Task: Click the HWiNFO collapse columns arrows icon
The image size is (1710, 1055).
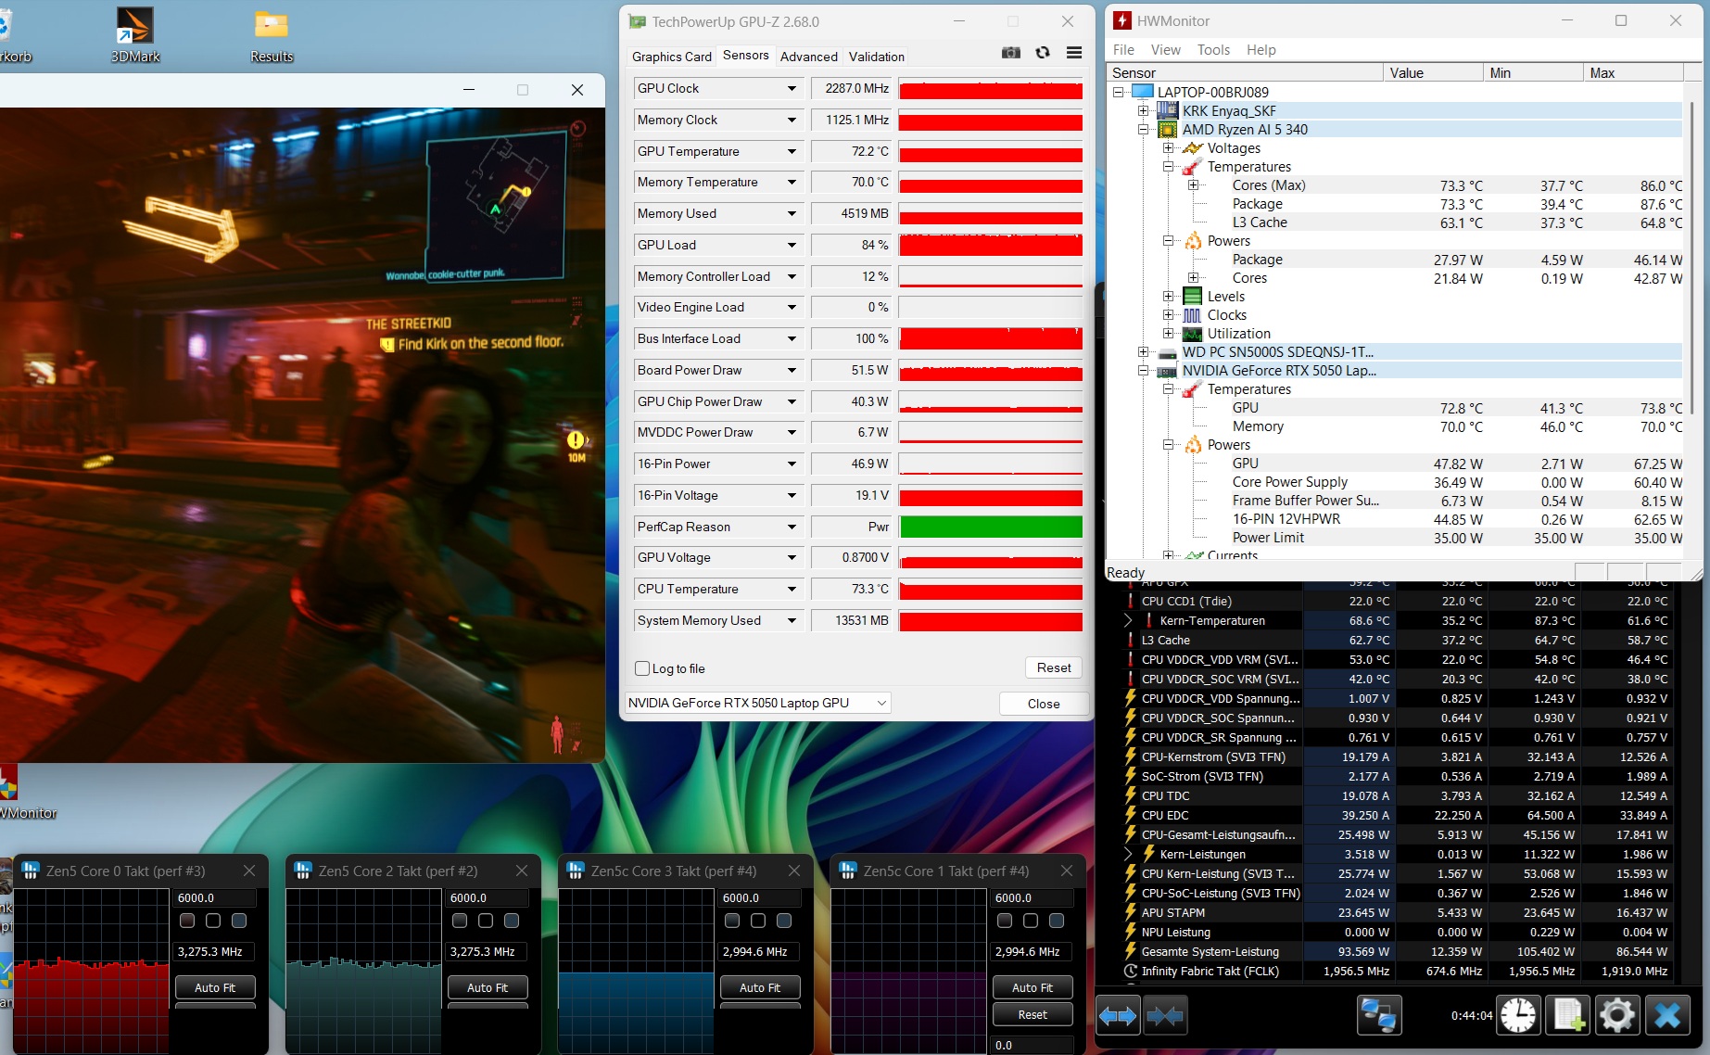Action: click(1164, 1016)
